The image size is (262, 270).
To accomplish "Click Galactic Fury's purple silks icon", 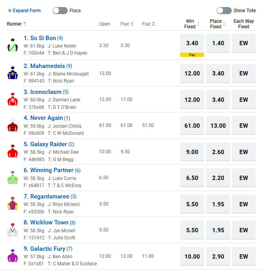I will coord(13,256).
